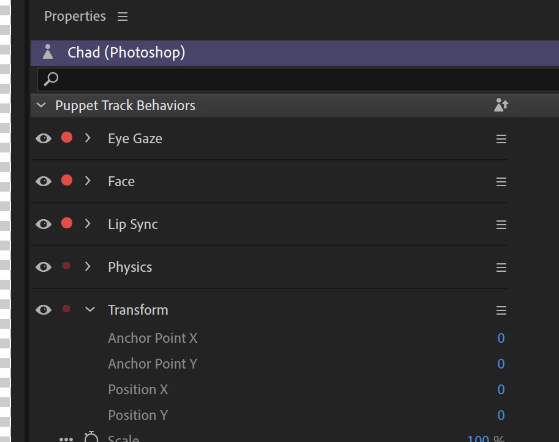559x442 pixels.
Task: Hide the Eye Gaze behavior with eye icon
Action: [44, 138]
